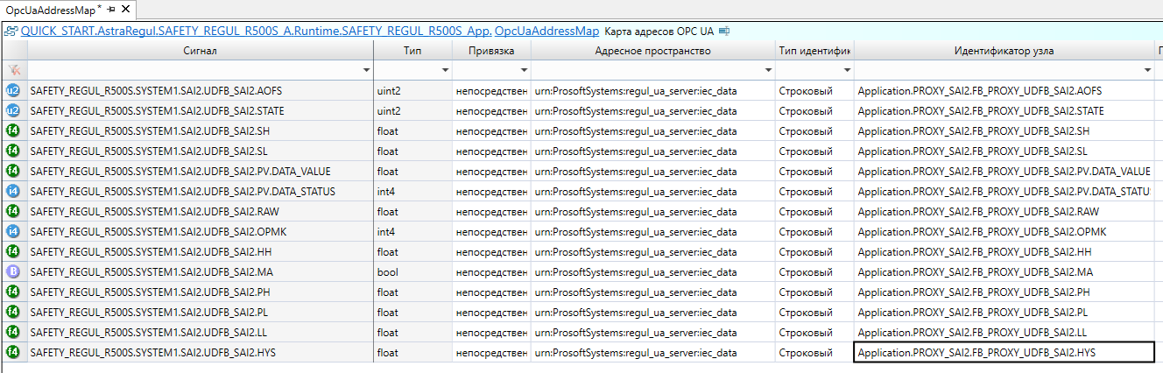Click the clear filter icon in filter row
The image size is (1163, 373).
coord(13,69)
